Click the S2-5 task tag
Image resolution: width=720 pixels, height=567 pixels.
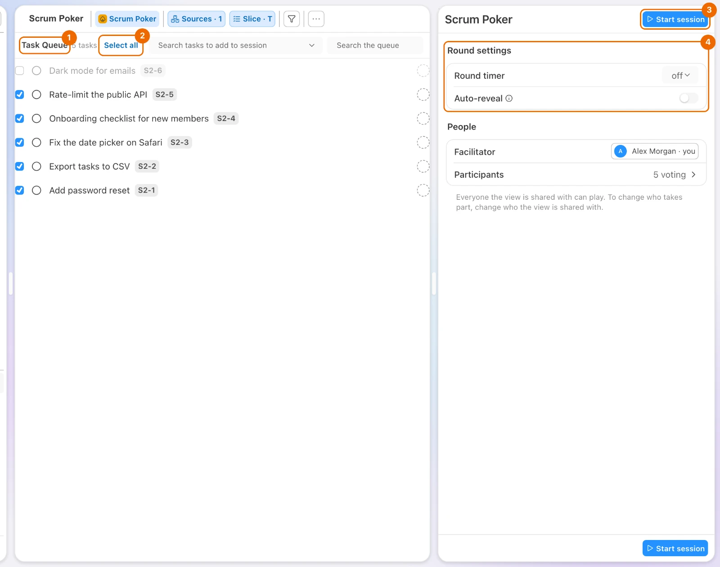165,94
